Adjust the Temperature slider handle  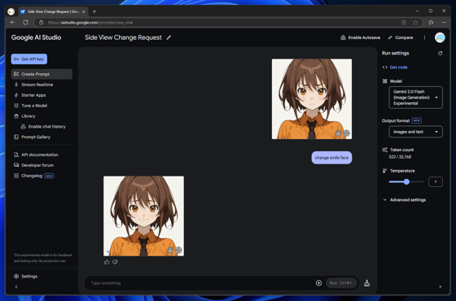tap(406, 181)
